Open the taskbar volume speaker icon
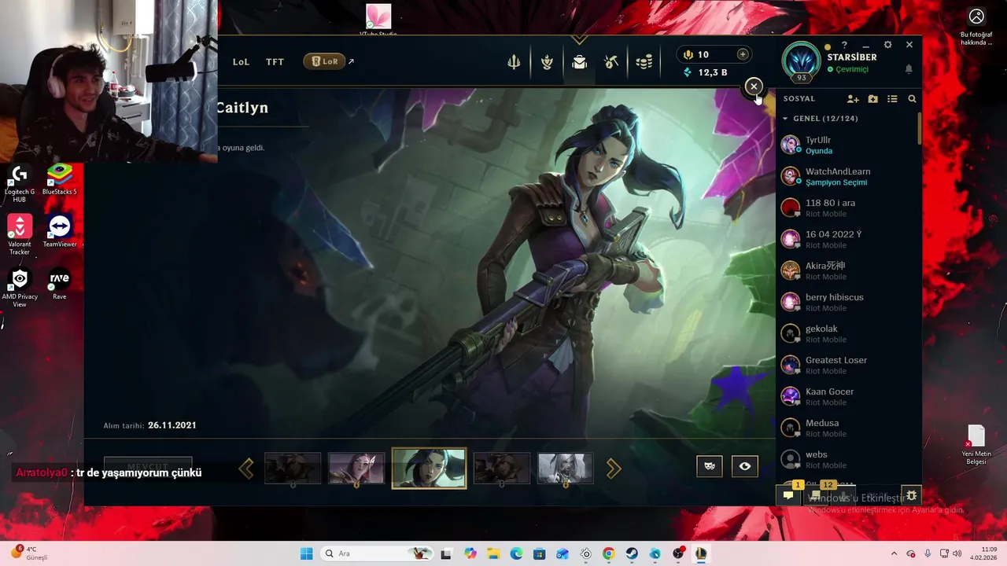This screenshot has height=566, width=1007. point(957,553)
